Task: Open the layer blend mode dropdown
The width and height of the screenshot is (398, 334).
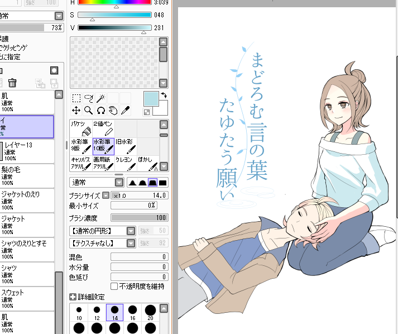Action: pos(59,16)
